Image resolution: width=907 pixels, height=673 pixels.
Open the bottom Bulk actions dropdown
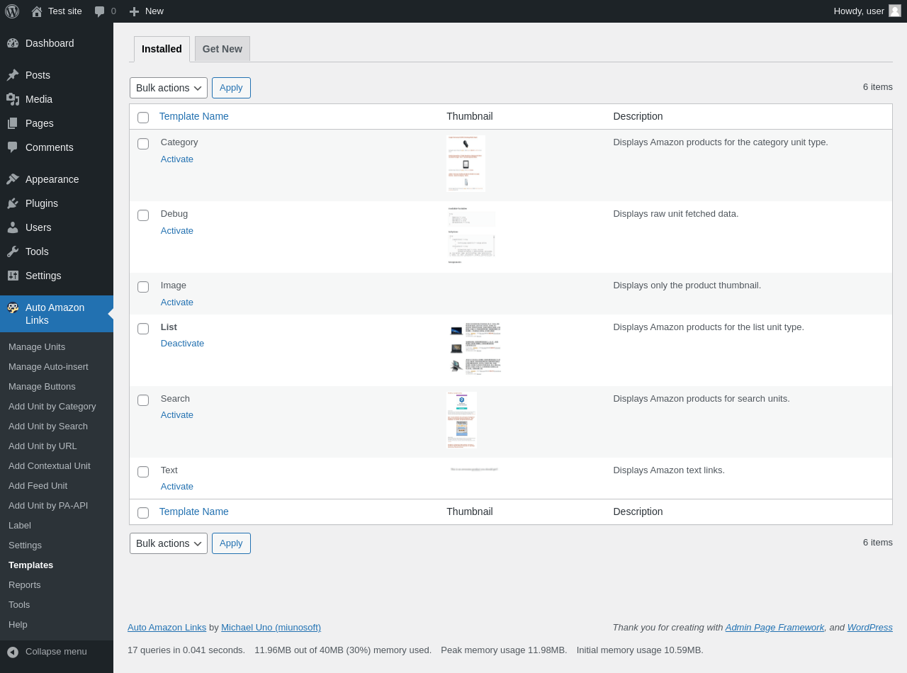click(169, 543)
